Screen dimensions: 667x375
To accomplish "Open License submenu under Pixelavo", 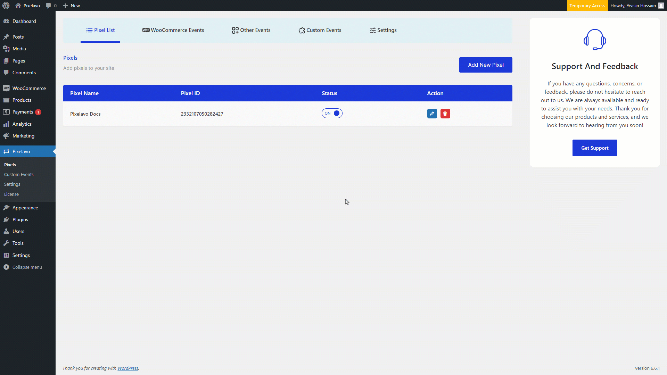I will (11, 194).
